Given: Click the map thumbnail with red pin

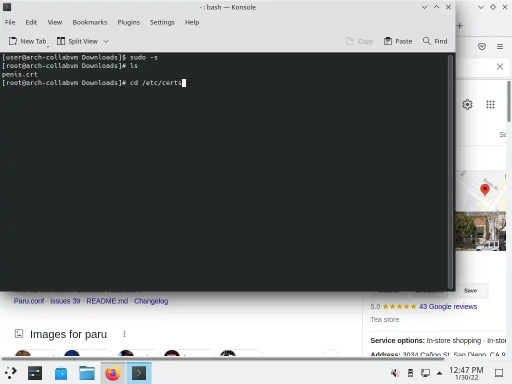Looking at the screenshot, I should (480, 190).
